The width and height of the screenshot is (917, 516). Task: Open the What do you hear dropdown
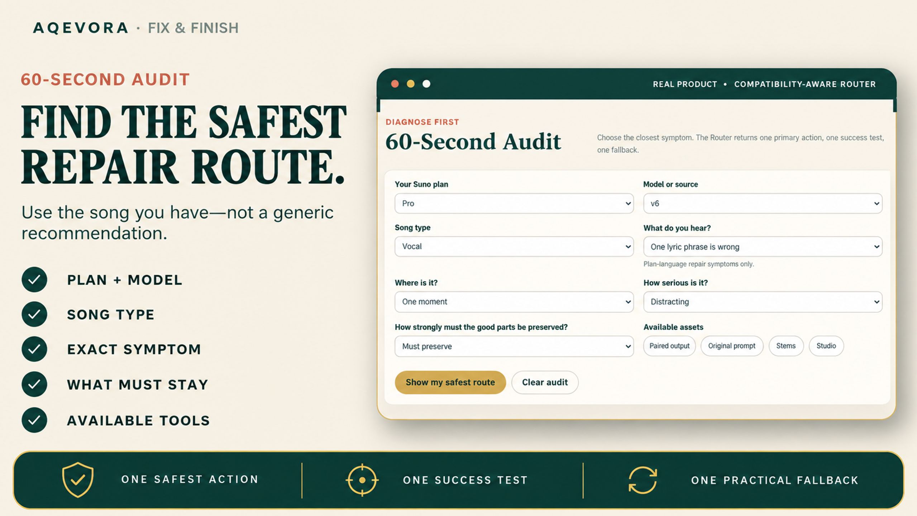click(x=763, y=247)
